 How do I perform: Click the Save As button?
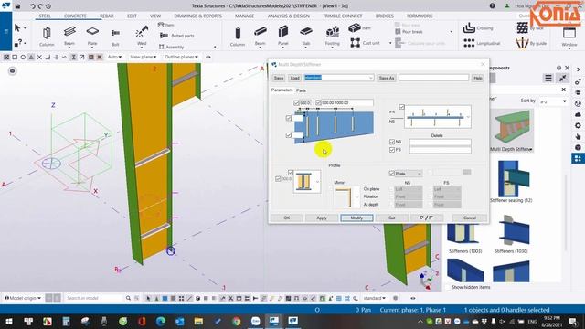386,78
